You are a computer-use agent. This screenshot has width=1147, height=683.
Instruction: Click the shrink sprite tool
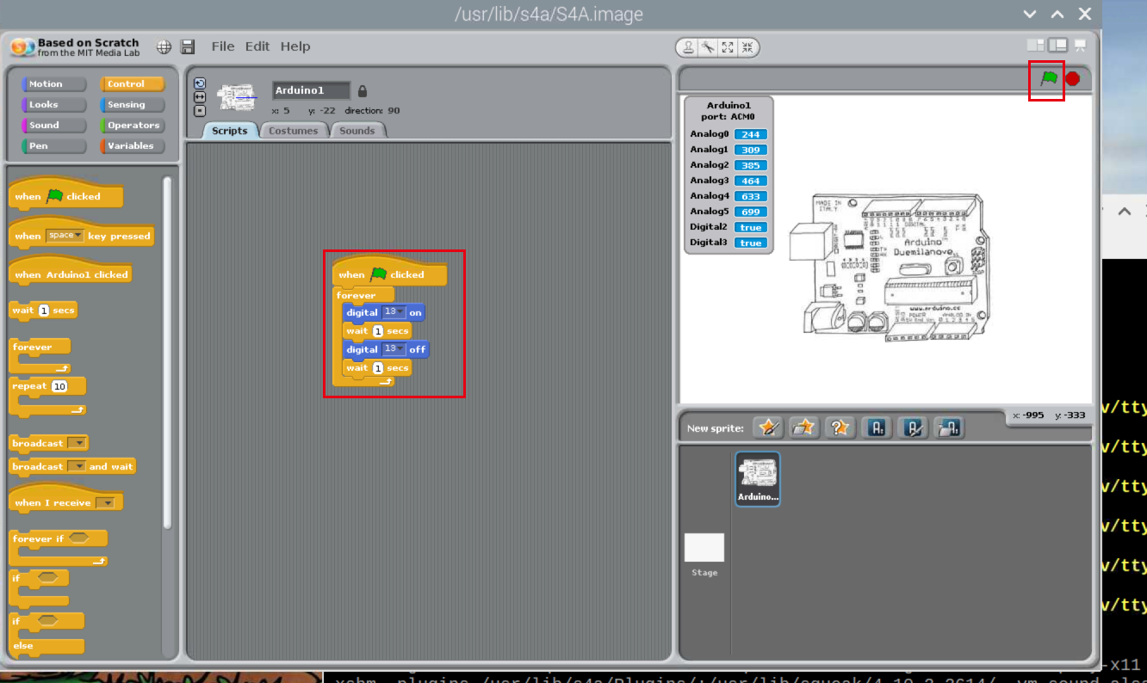(747, 47)
